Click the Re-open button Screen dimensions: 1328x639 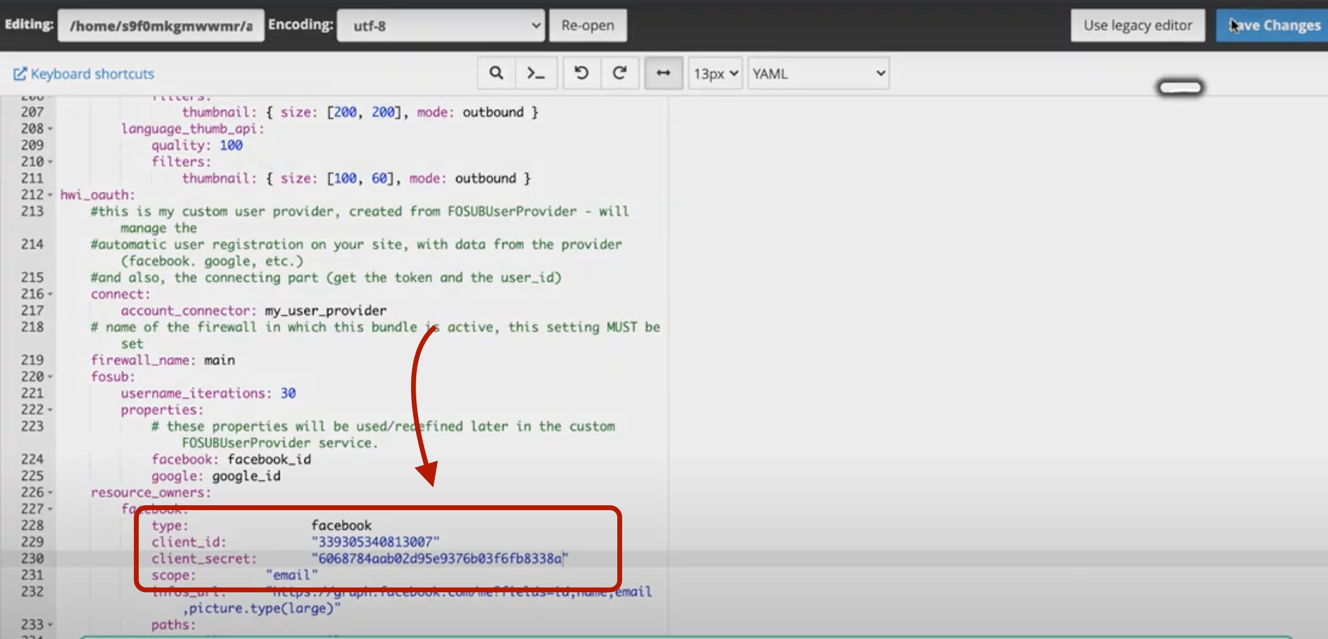[587, 25]
